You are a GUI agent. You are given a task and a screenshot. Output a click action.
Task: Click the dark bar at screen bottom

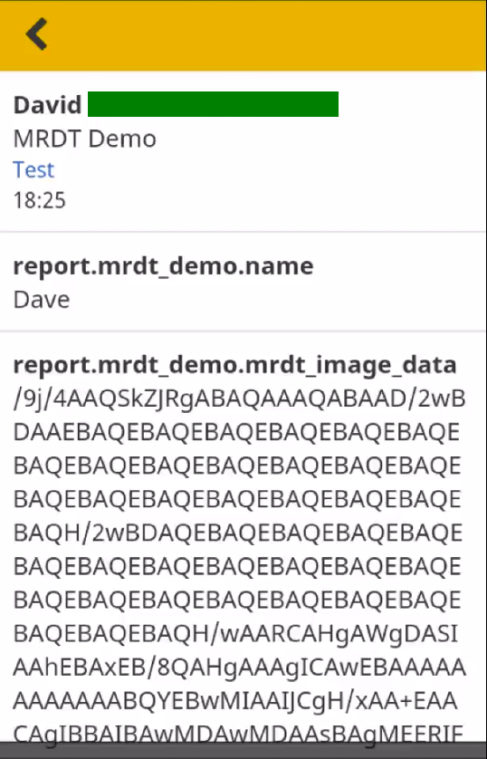243,750
